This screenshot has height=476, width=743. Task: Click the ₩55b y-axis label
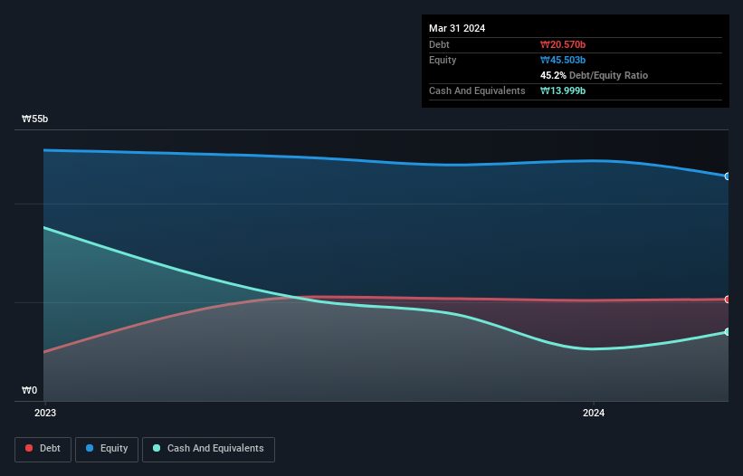pyautogui.click(x=34, y=119)
